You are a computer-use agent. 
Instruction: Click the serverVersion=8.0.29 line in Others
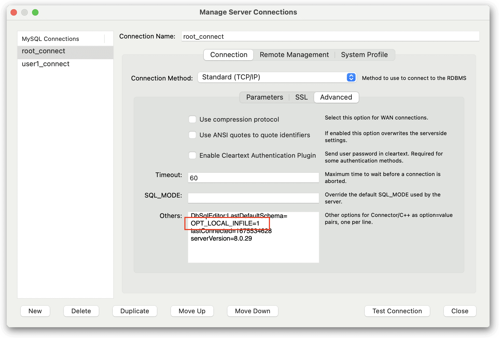point(221,238)
